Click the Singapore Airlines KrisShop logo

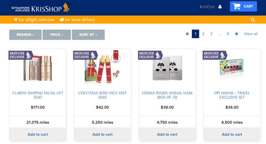click(41, 8)
